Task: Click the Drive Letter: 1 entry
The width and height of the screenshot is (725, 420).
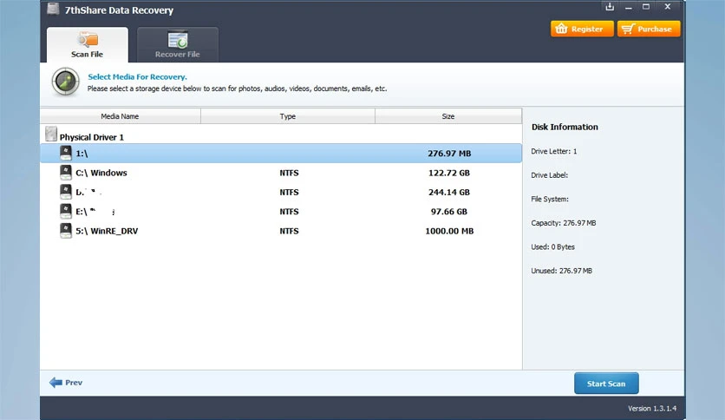Action: (554, 151)
